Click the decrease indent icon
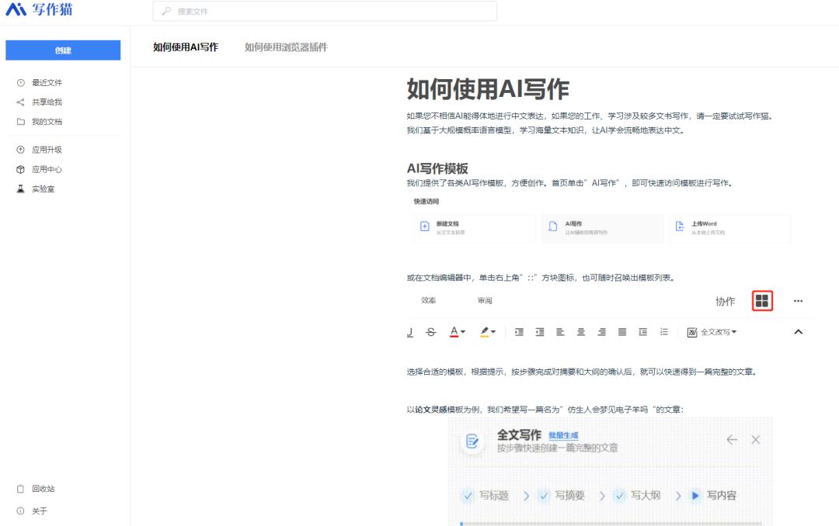The width and height of the screenshot is (839, 526). tap(540, 332)
